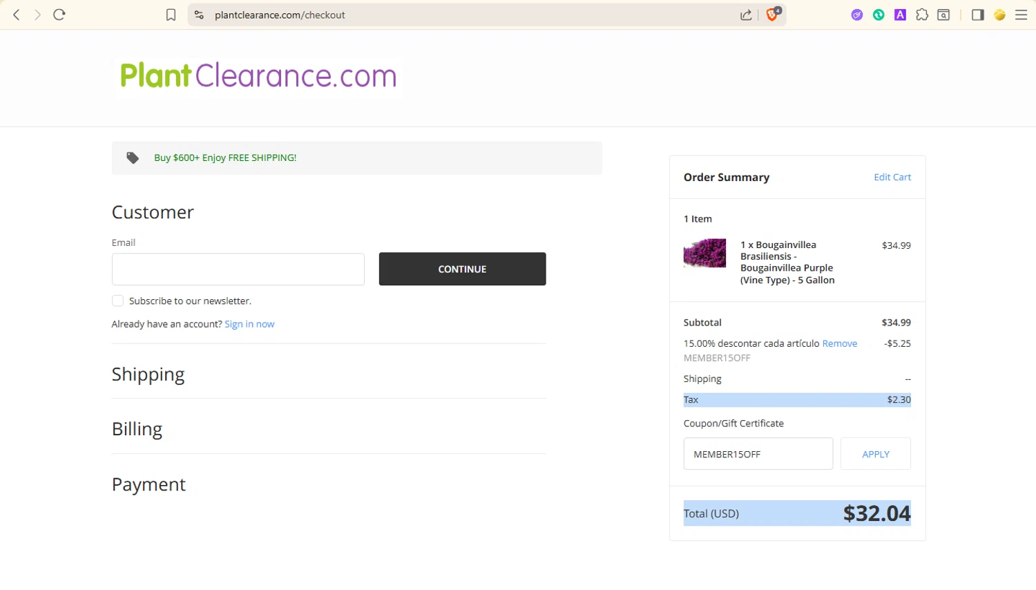Click the Tax $2.30 value
Screen dimensions: 1036x590
click(x=899, y=399)
